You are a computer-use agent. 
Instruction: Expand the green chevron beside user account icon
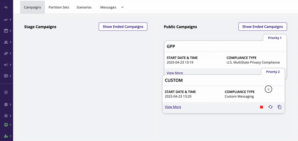10,136
